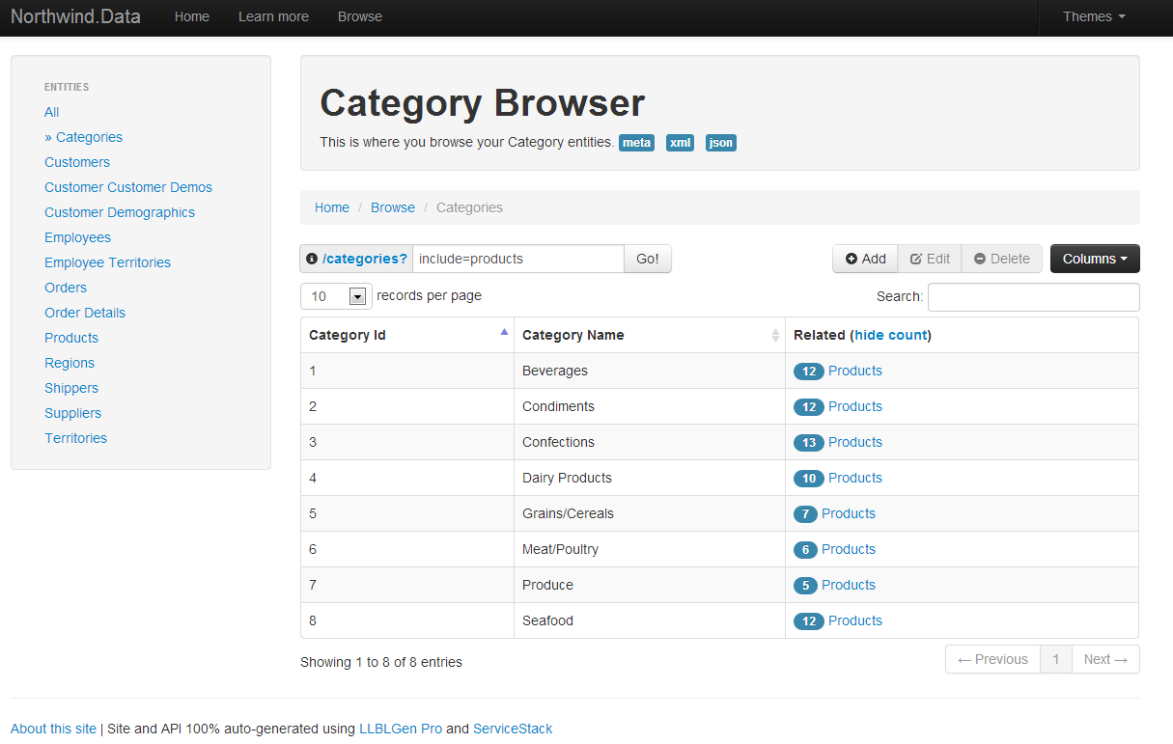This screenshot has width=1173, height=744.
Task: Go to the Next page
Action: point(1104,659)
